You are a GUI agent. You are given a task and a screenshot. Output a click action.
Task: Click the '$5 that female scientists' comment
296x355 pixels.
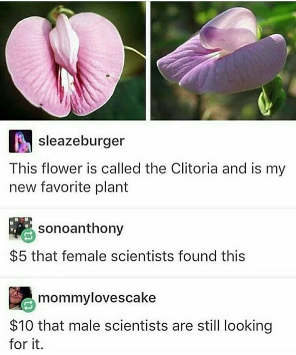127,256
